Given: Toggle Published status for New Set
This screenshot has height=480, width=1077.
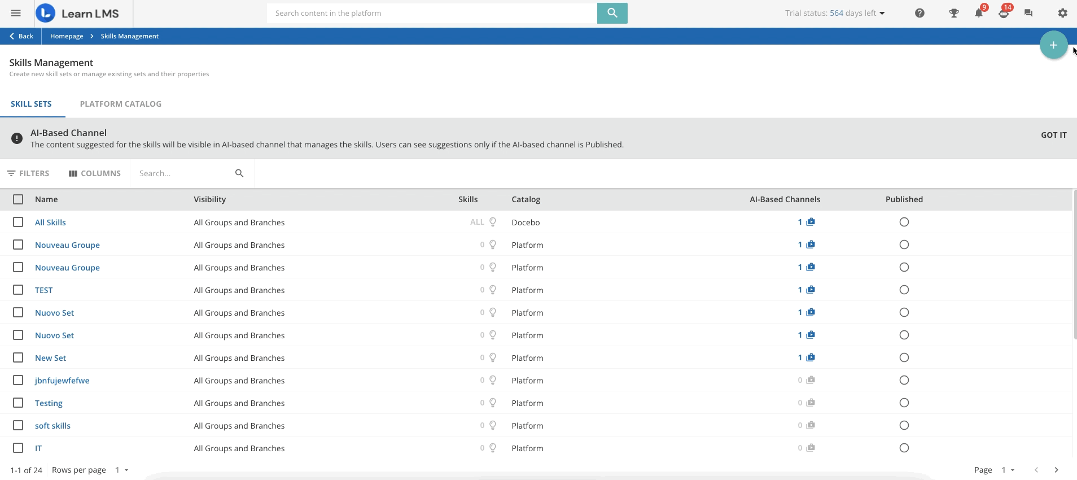Looking at the screenshot, I should pyautogui.click(x=904, y=357).
